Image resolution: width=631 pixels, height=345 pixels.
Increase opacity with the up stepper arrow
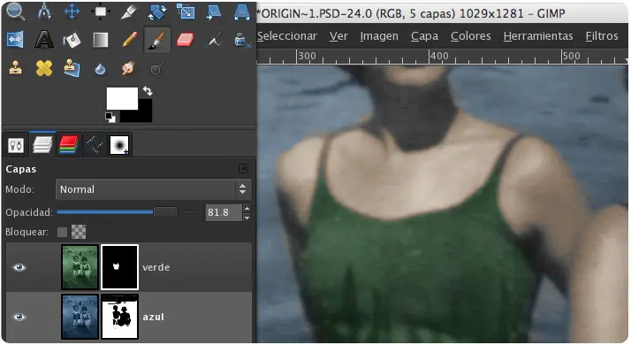pyautogui.click(x=247, y=208)
